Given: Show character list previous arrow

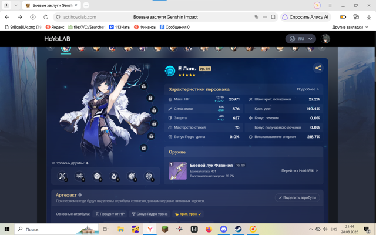Looking at the screenshot, I should pos(51,48).
